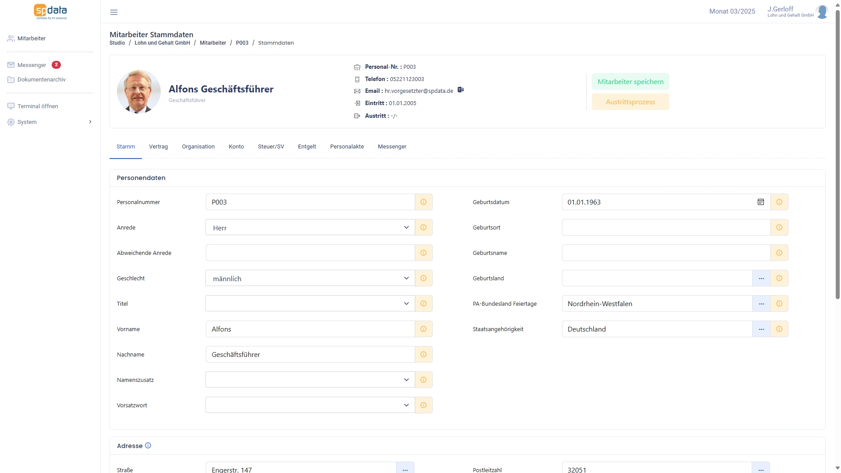The width and height of the screenshot is (841, 473).
Task: Click the Teams icon next to Email
Action: 460,90
